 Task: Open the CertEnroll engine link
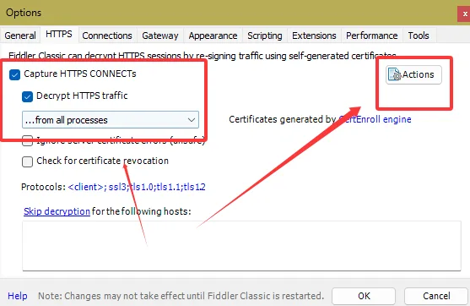[x=375, y=119]
